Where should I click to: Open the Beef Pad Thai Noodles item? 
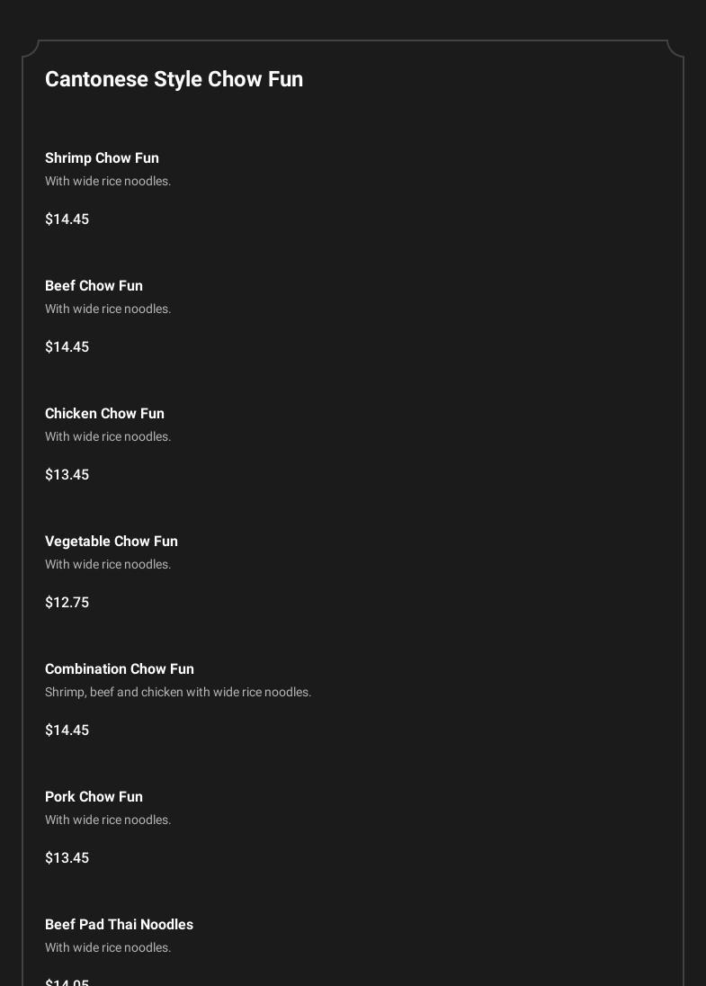pos(119,925)
